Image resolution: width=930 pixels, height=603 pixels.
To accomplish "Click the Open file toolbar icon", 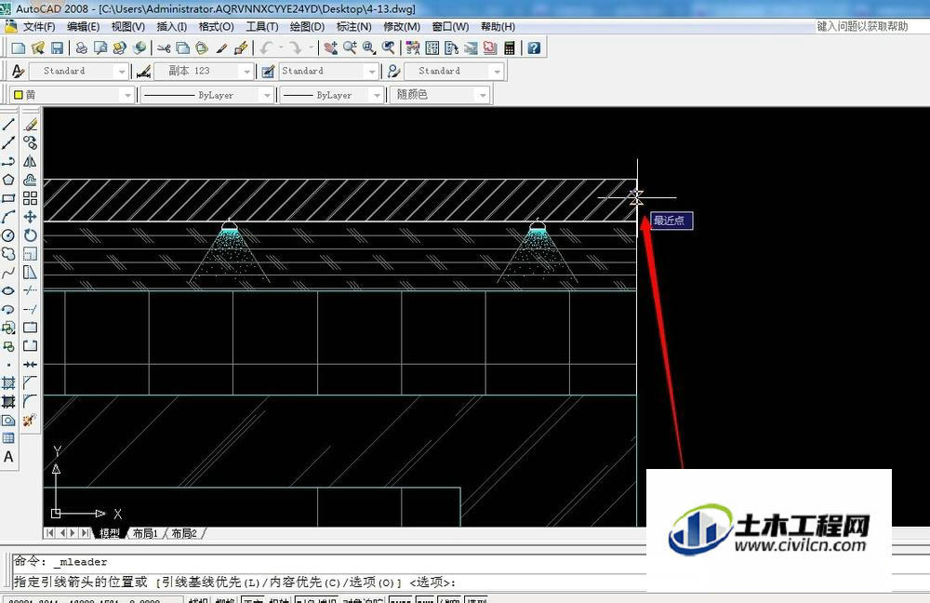I will [38, 48].
